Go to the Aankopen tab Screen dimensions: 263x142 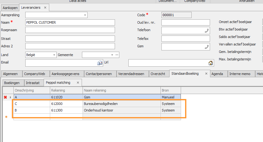coord(10,7)
